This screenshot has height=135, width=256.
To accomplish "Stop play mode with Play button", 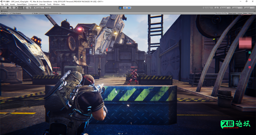I will [121, 8].
